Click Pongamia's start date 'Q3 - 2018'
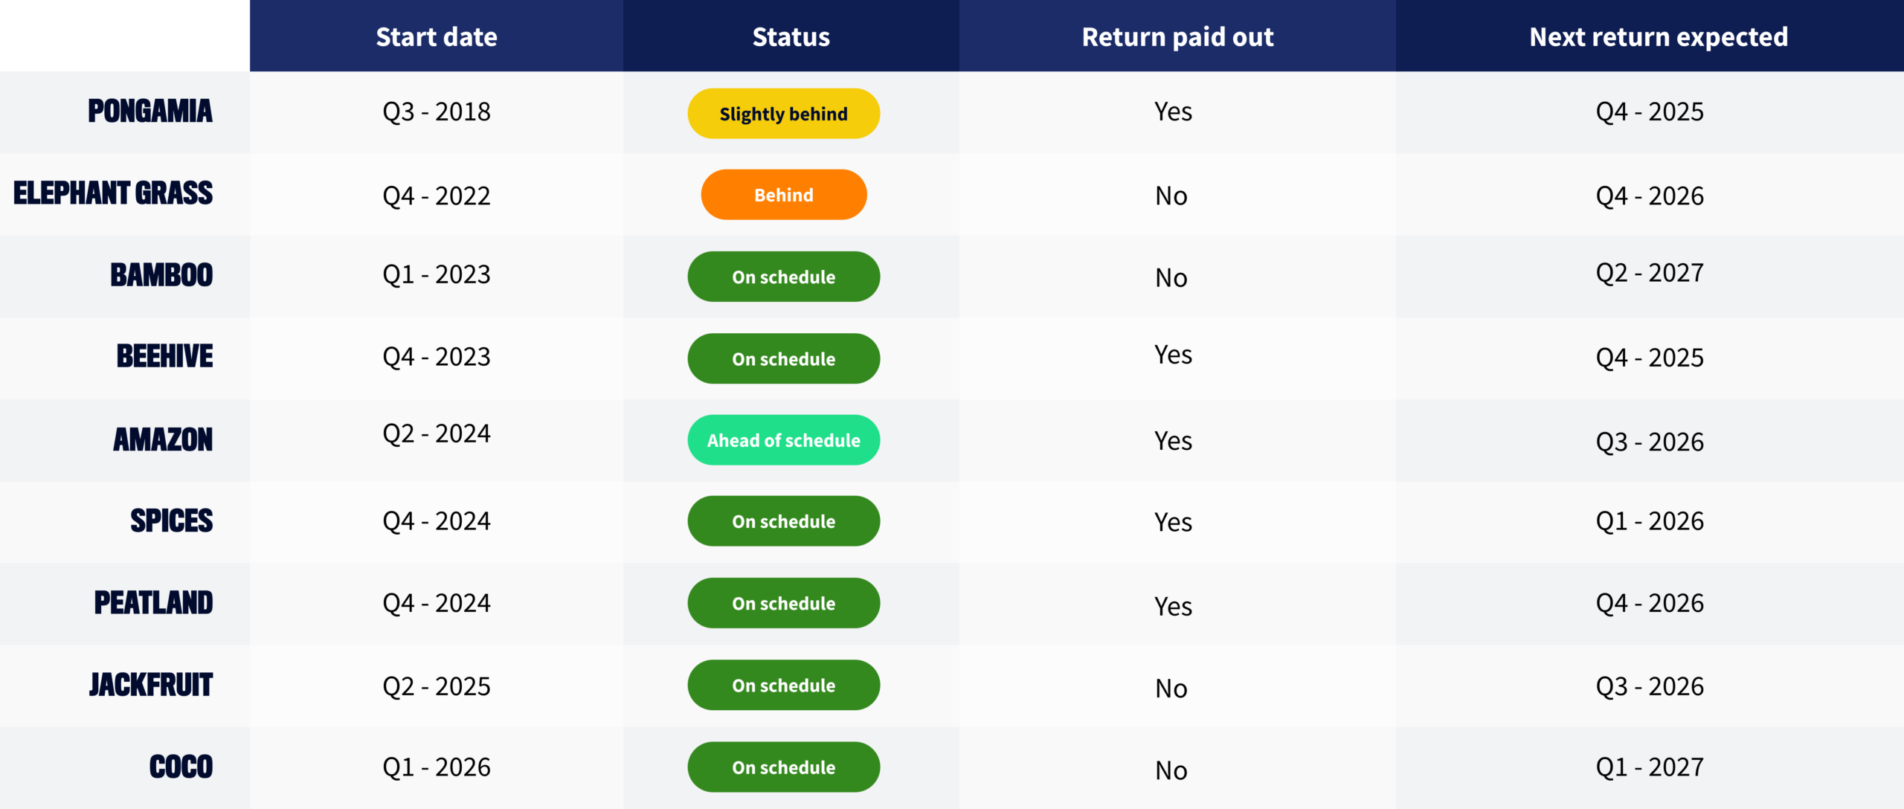The width and height of the screenshot is (1904, 809). coord(437,112)
